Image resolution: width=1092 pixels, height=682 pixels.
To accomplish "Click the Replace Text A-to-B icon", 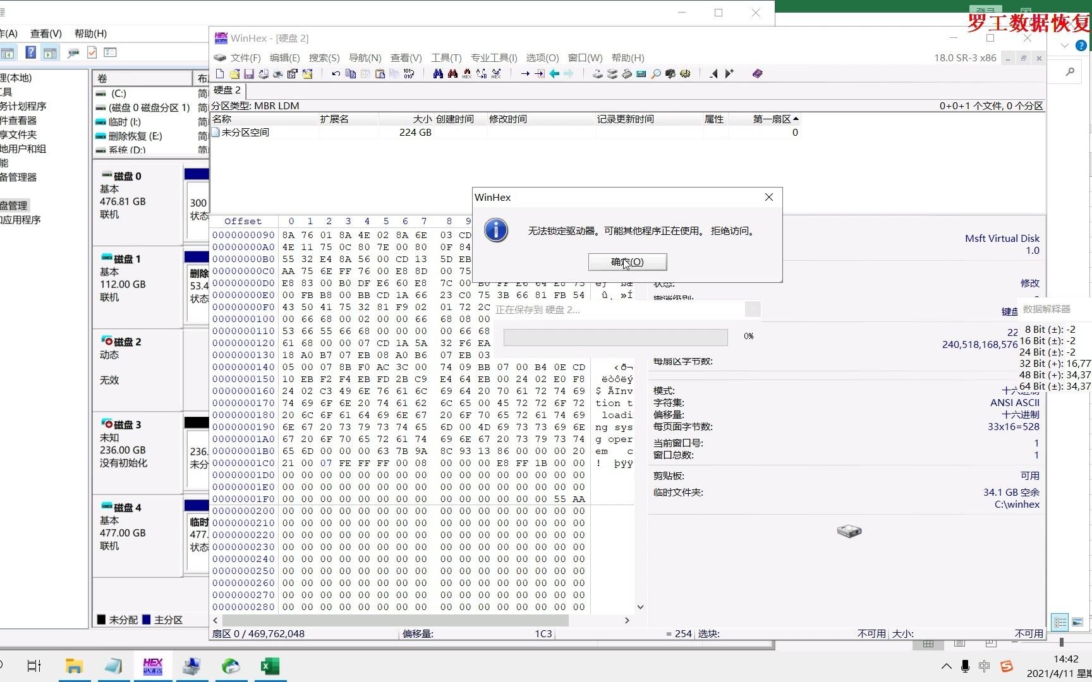I will [x=482, y=74].
